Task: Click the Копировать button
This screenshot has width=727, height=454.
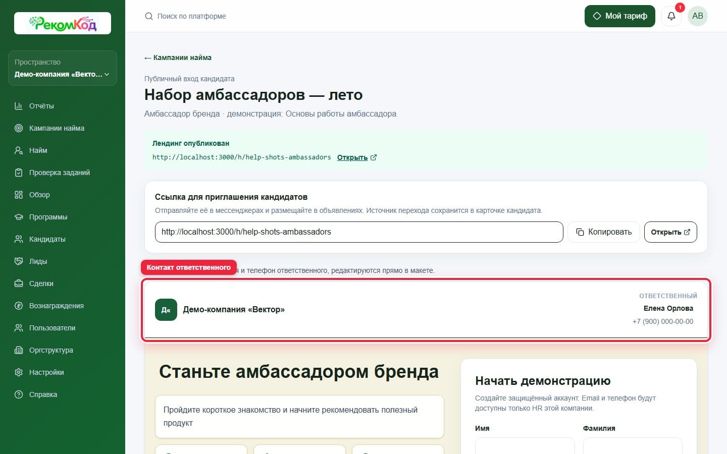Action: (604, 232)
